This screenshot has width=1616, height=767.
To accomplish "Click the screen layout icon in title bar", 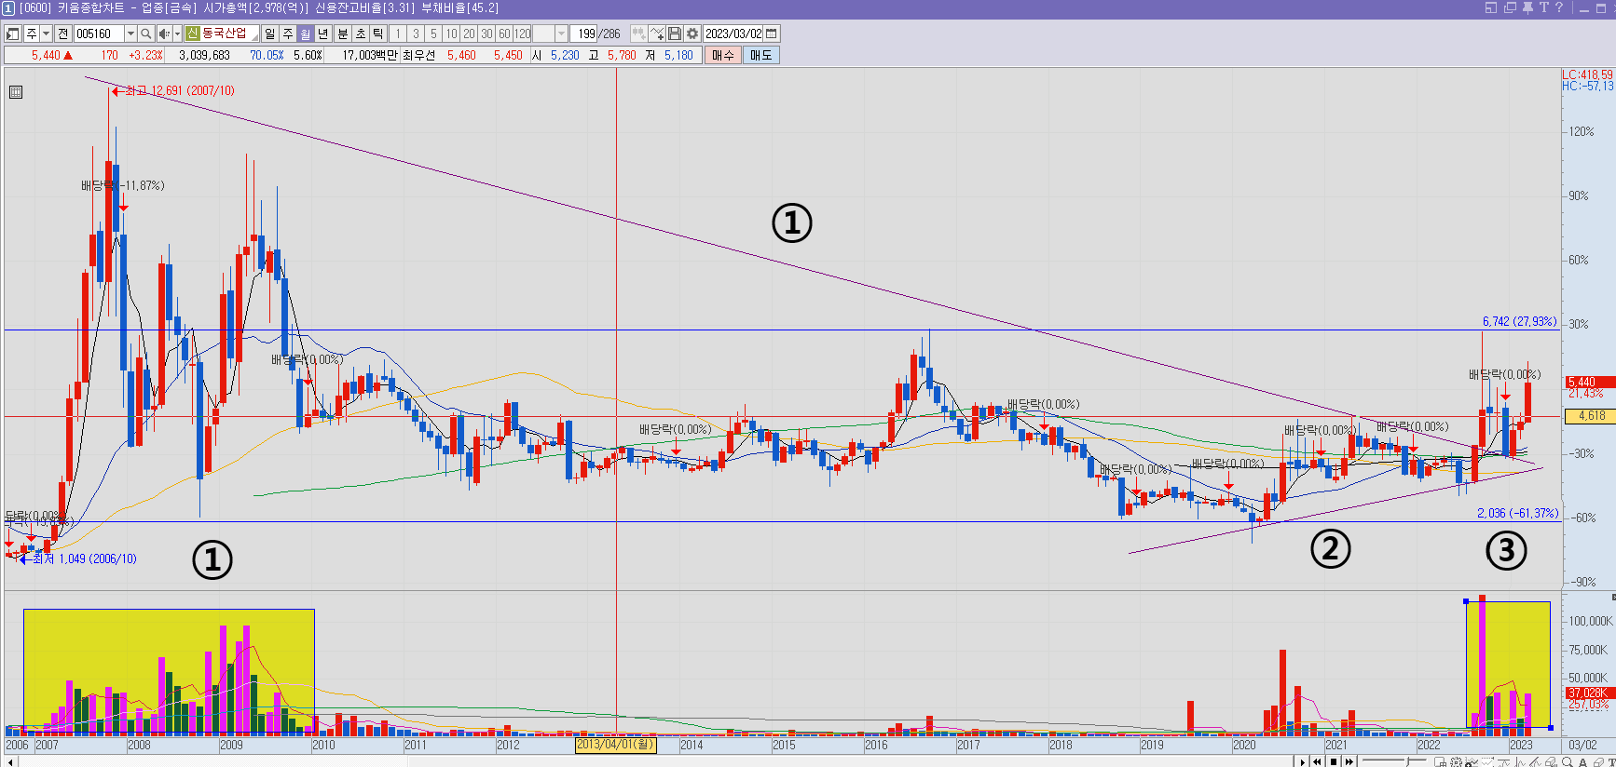I will pyautogui.click(x=1491, y=7).
